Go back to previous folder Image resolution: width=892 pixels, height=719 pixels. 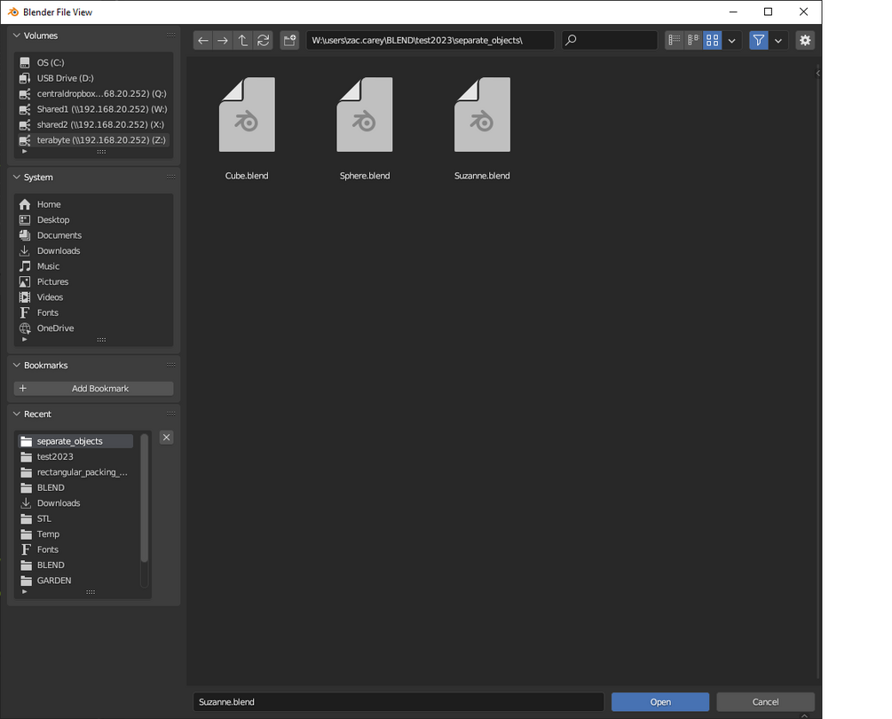pyautogui.click(x=203, y=40)
